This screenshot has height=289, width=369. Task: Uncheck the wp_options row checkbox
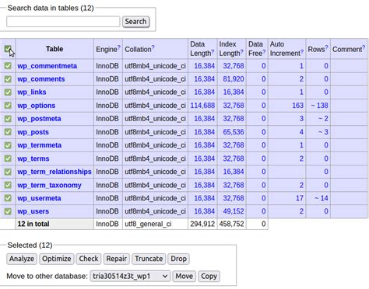(x=8, y=106)
